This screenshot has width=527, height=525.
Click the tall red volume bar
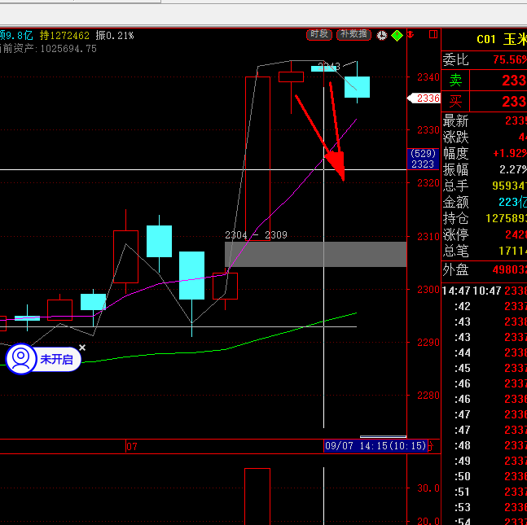click(x=257, y=497)
